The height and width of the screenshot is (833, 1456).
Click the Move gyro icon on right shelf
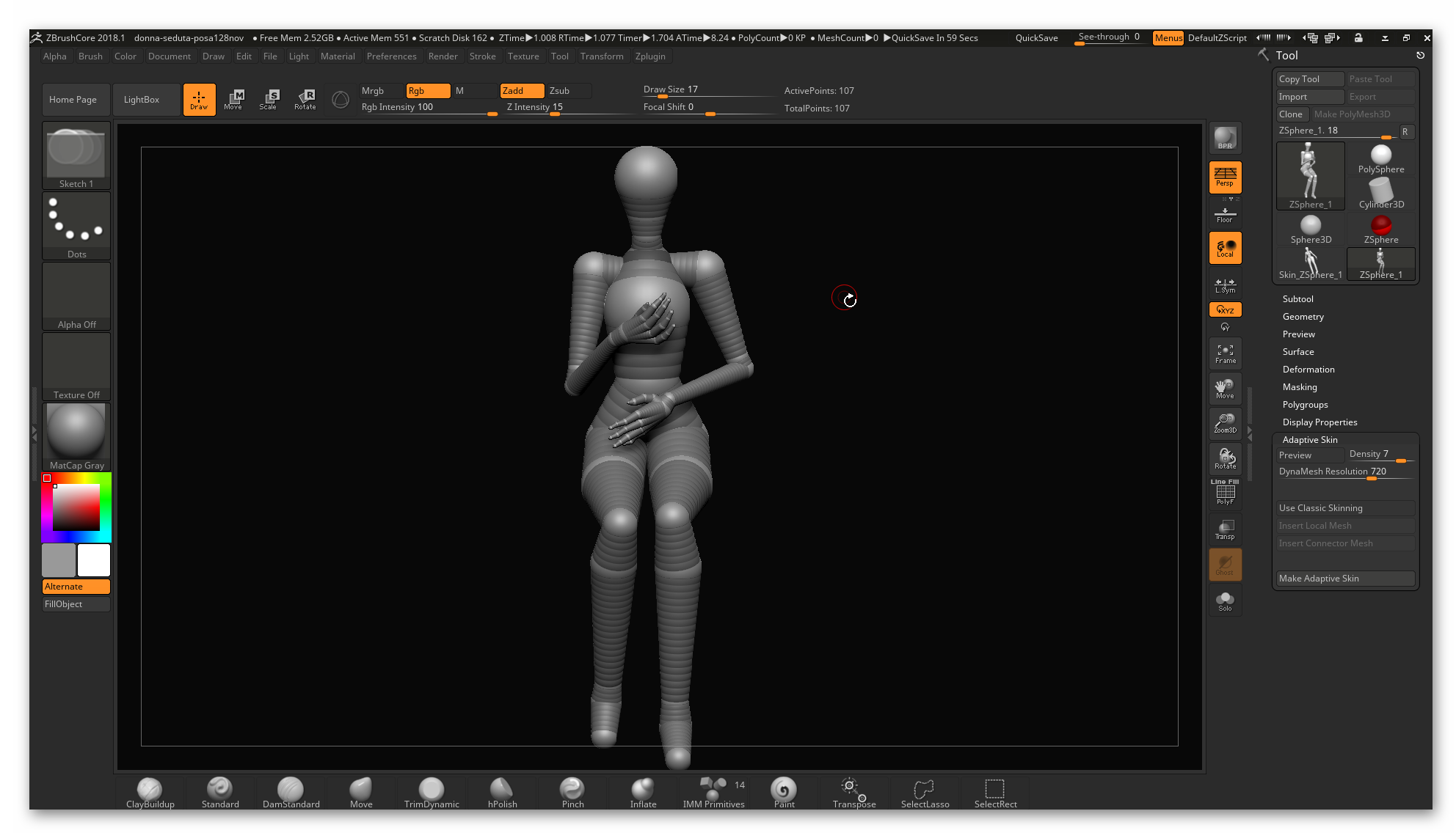[1225, 388]
